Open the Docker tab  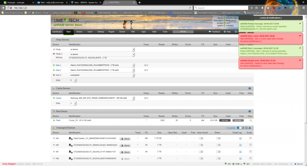click(x=122, y=32)
